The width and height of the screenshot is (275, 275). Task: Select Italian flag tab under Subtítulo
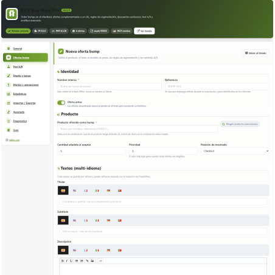click(x=97, y=220)
